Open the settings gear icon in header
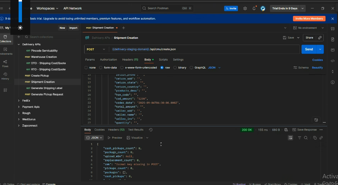Image resolution: width=338 pixels, height=185 pixels. click(x=245, y=9)
